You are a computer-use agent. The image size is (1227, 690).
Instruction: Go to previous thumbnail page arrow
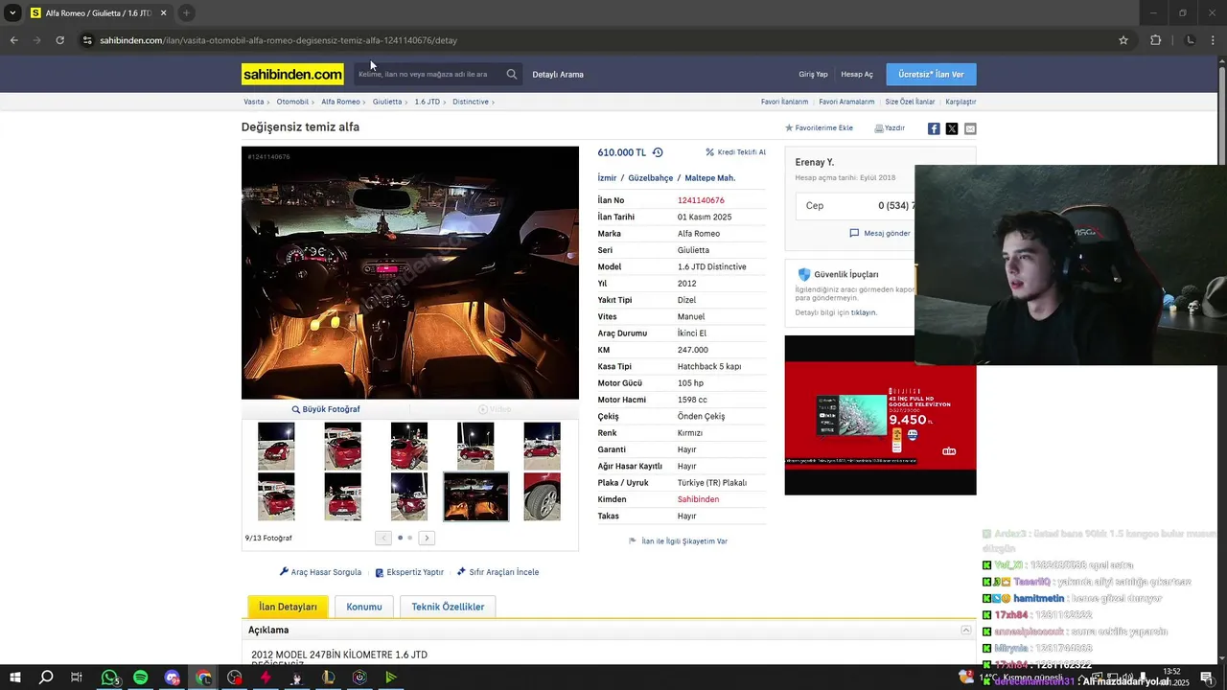(x=383, y=538)
